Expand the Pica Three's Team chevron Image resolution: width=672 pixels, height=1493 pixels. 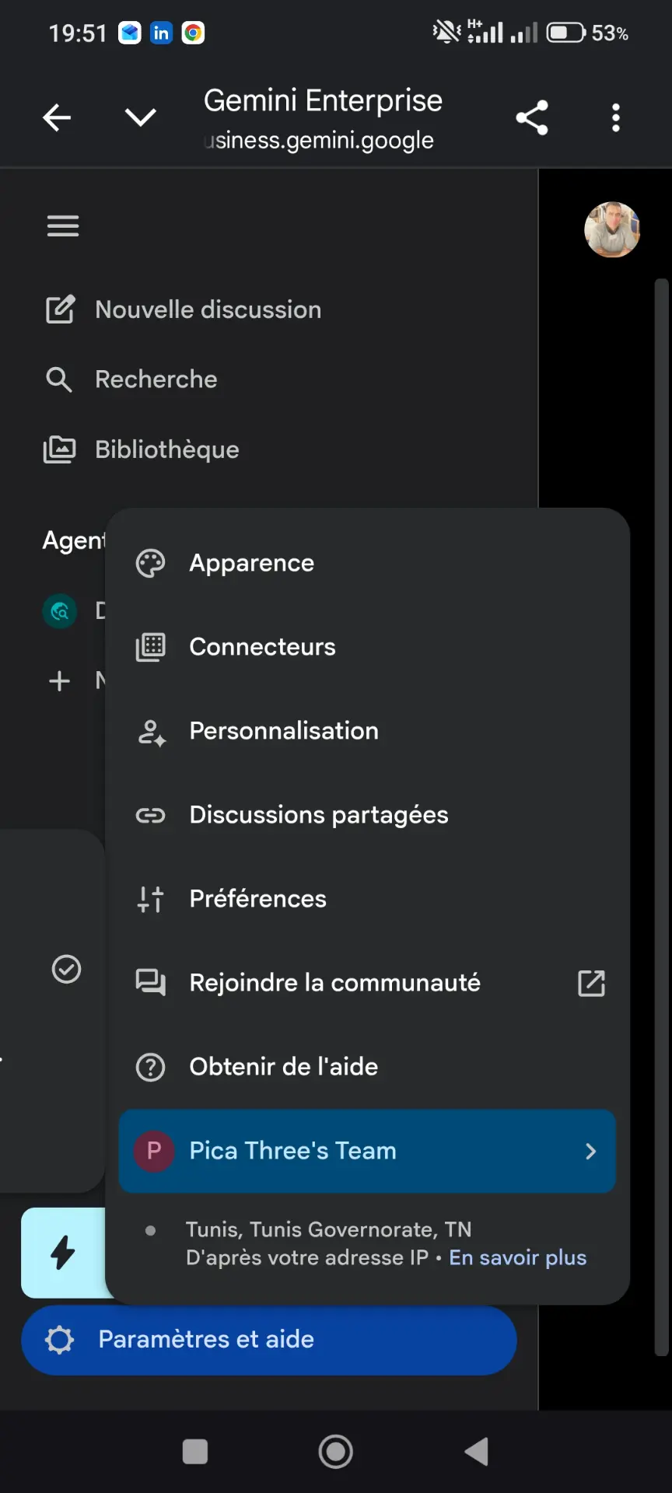590,1151
